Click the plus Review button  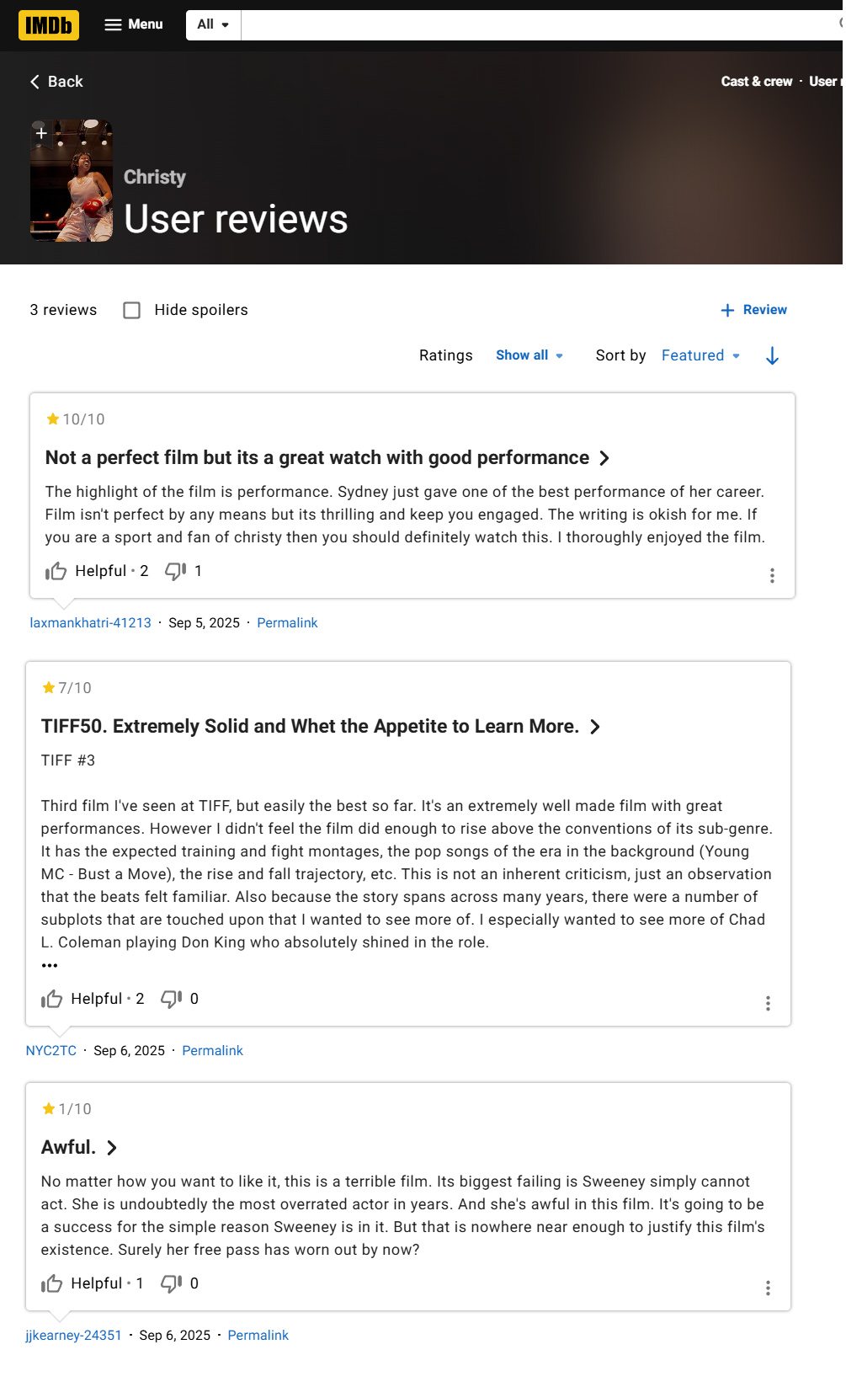[753, 310]
